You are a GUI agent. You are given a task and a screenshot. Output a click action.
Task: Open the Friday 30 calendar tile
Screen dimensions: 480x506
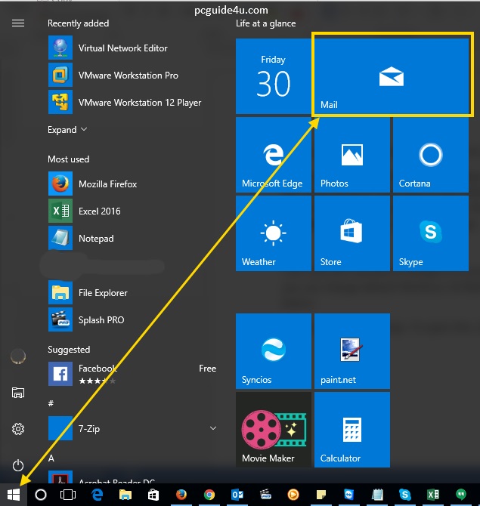(273, 76)
